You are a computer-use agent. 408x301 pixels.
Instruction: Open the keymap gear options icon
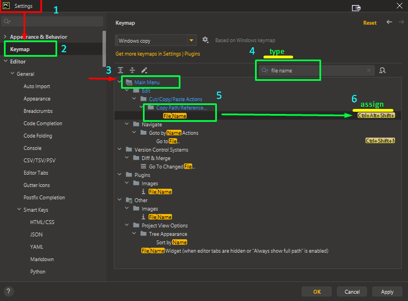click(x=205, y=40)
